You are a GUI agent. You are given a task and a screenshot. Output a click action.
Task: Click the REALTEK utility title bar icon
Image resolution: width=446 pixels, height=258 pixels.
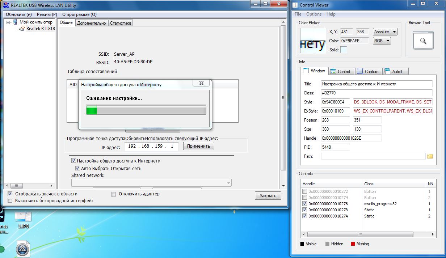click(5, 5)
